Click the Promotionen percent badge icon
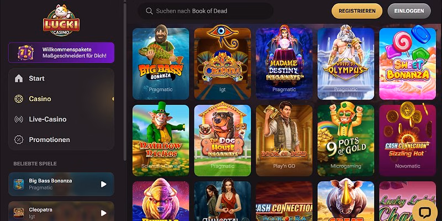This screenshot has width=442, height=221. 19,140
